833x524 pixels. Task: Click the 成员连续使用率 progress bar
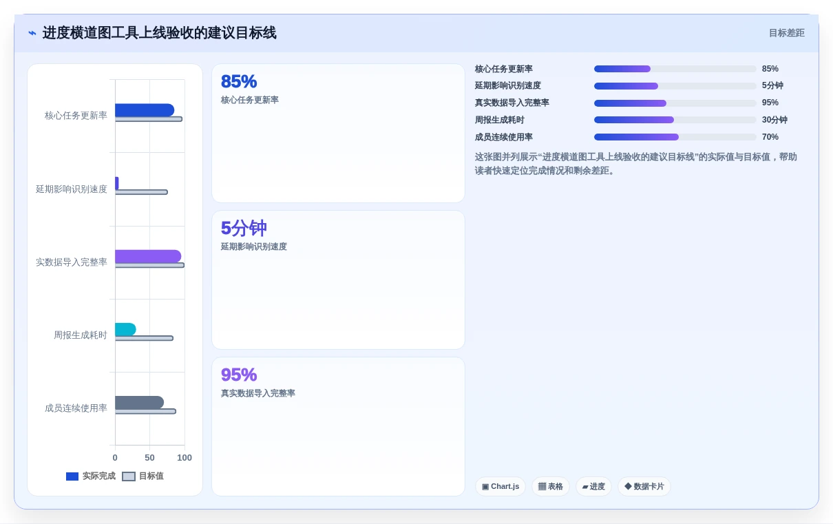[x=675, y=137]
